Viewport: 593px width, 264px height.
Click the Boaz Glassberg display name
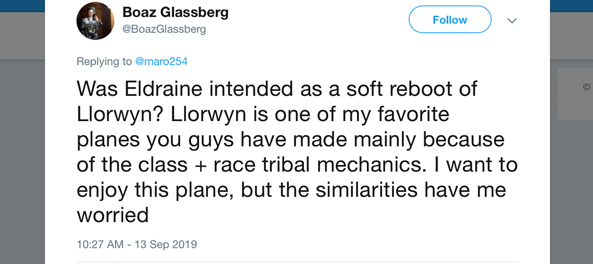click(x=176, y=12)
